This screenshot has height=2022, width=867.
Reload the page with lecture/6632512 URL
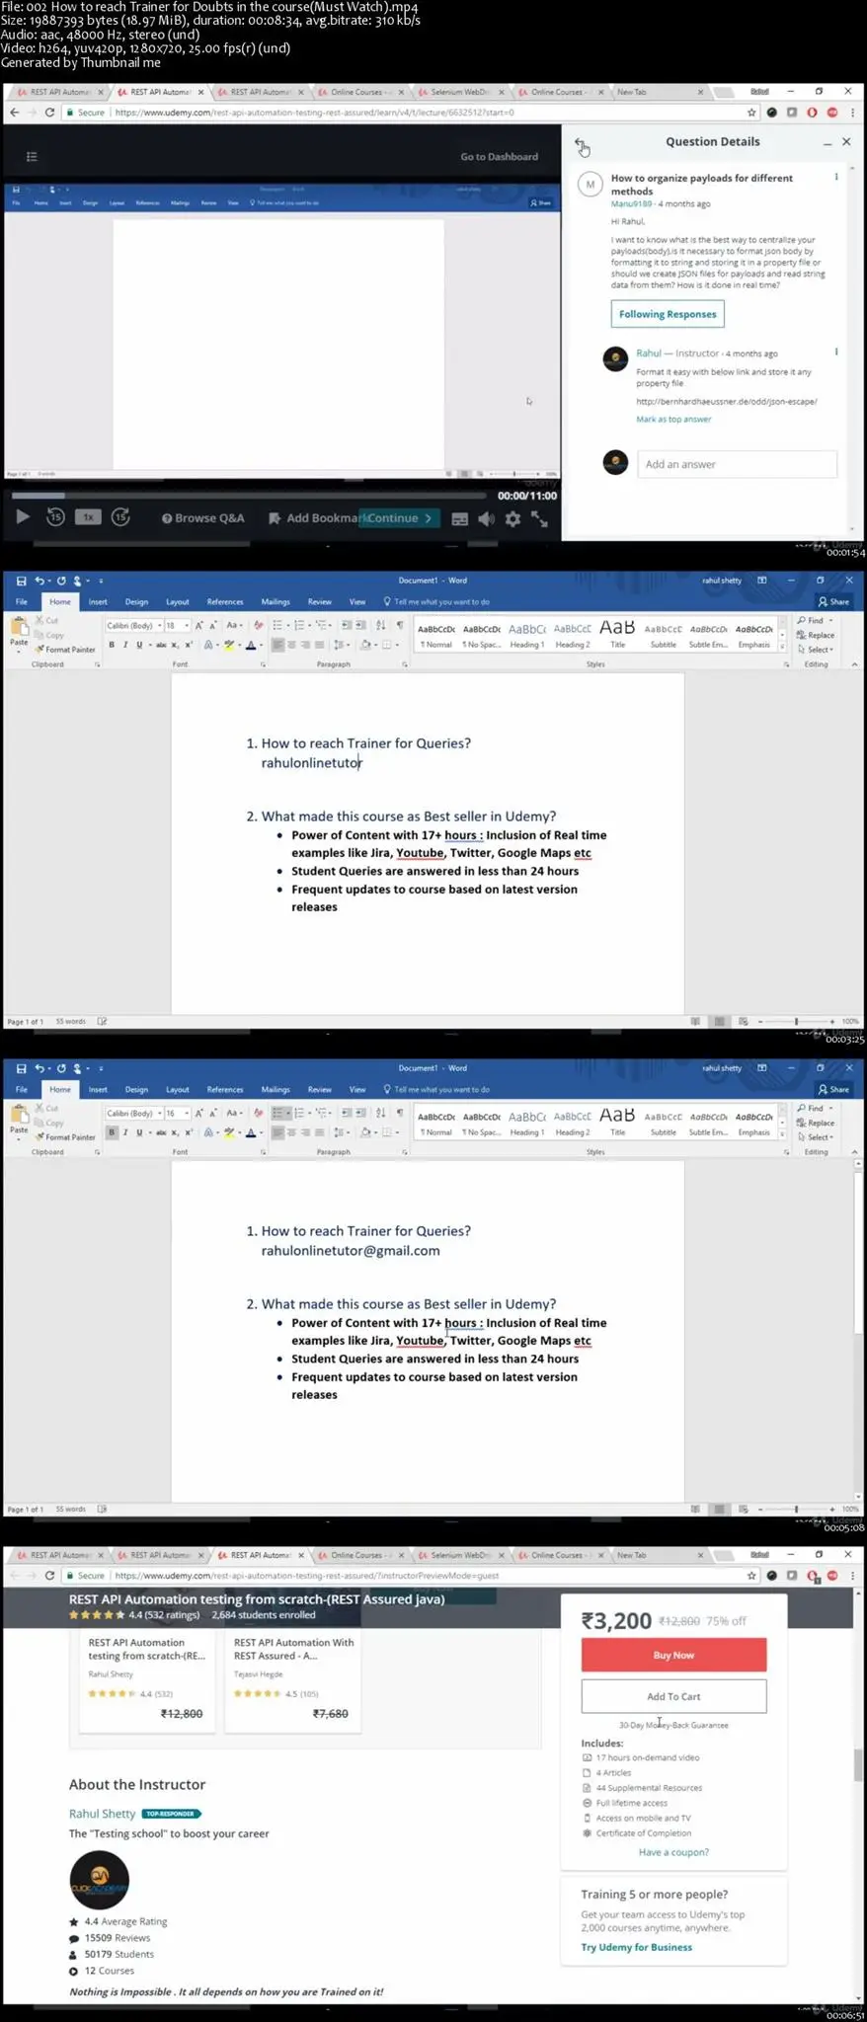(49, 113)
